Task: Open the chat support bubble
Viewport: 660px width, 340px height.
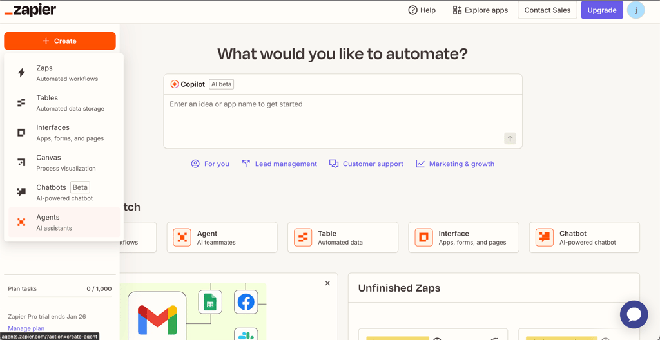Action: click(634, 314)
